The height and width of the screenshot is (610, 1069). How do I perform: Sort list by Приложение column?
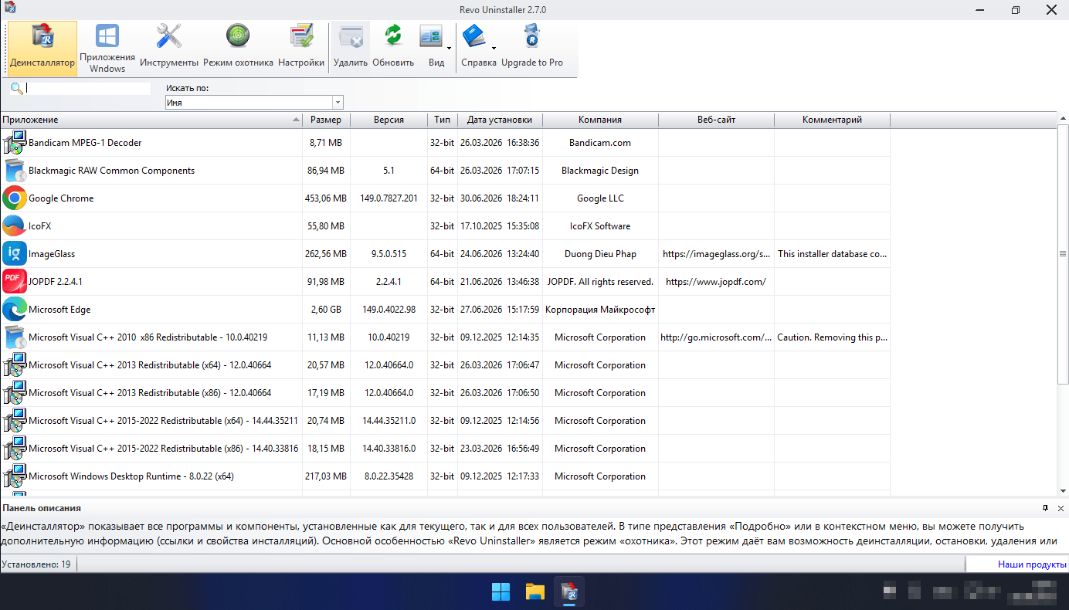click(x=151, y=120)
